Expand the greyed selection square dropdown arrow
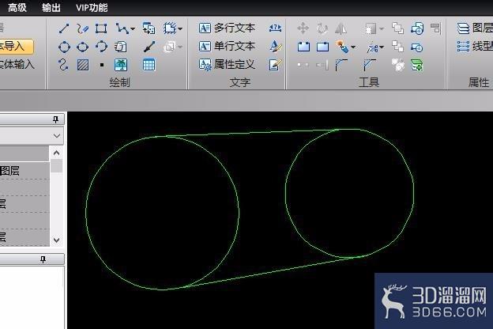This screenshot has width=493, height=329. pyautogui.click(x=382, y=29)
